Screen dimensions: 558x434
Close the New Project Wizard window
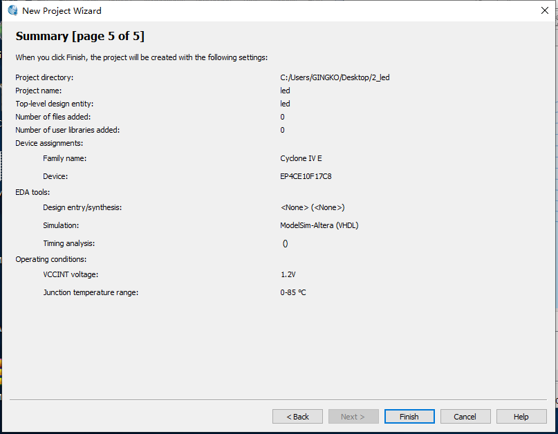[545, 10]
